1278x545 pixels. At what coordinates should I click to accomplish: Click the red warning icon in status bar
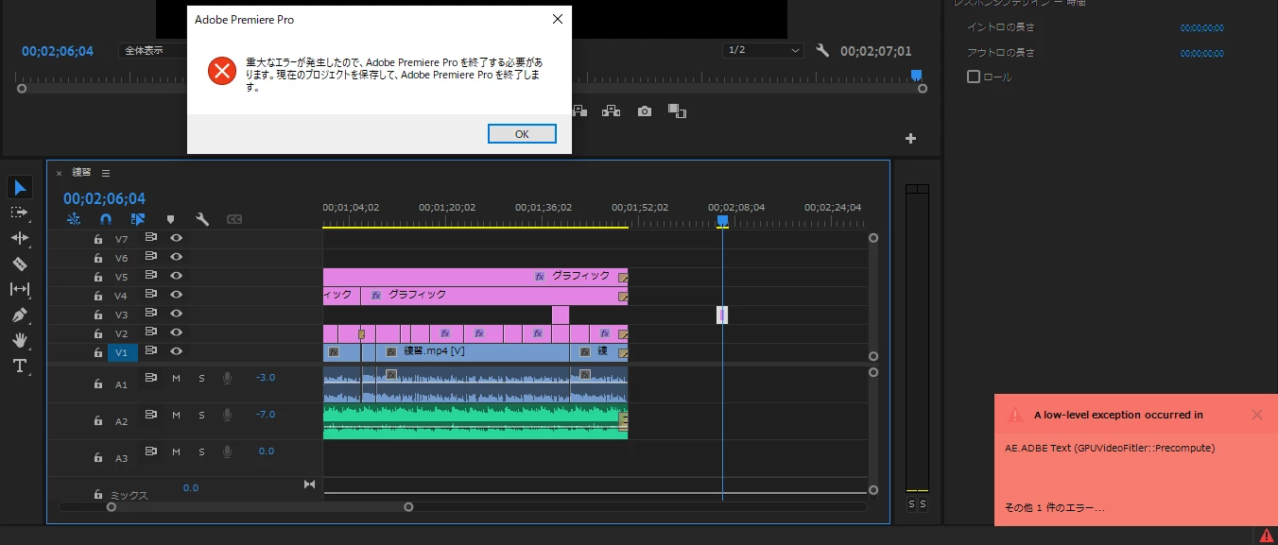[1267, 536]
